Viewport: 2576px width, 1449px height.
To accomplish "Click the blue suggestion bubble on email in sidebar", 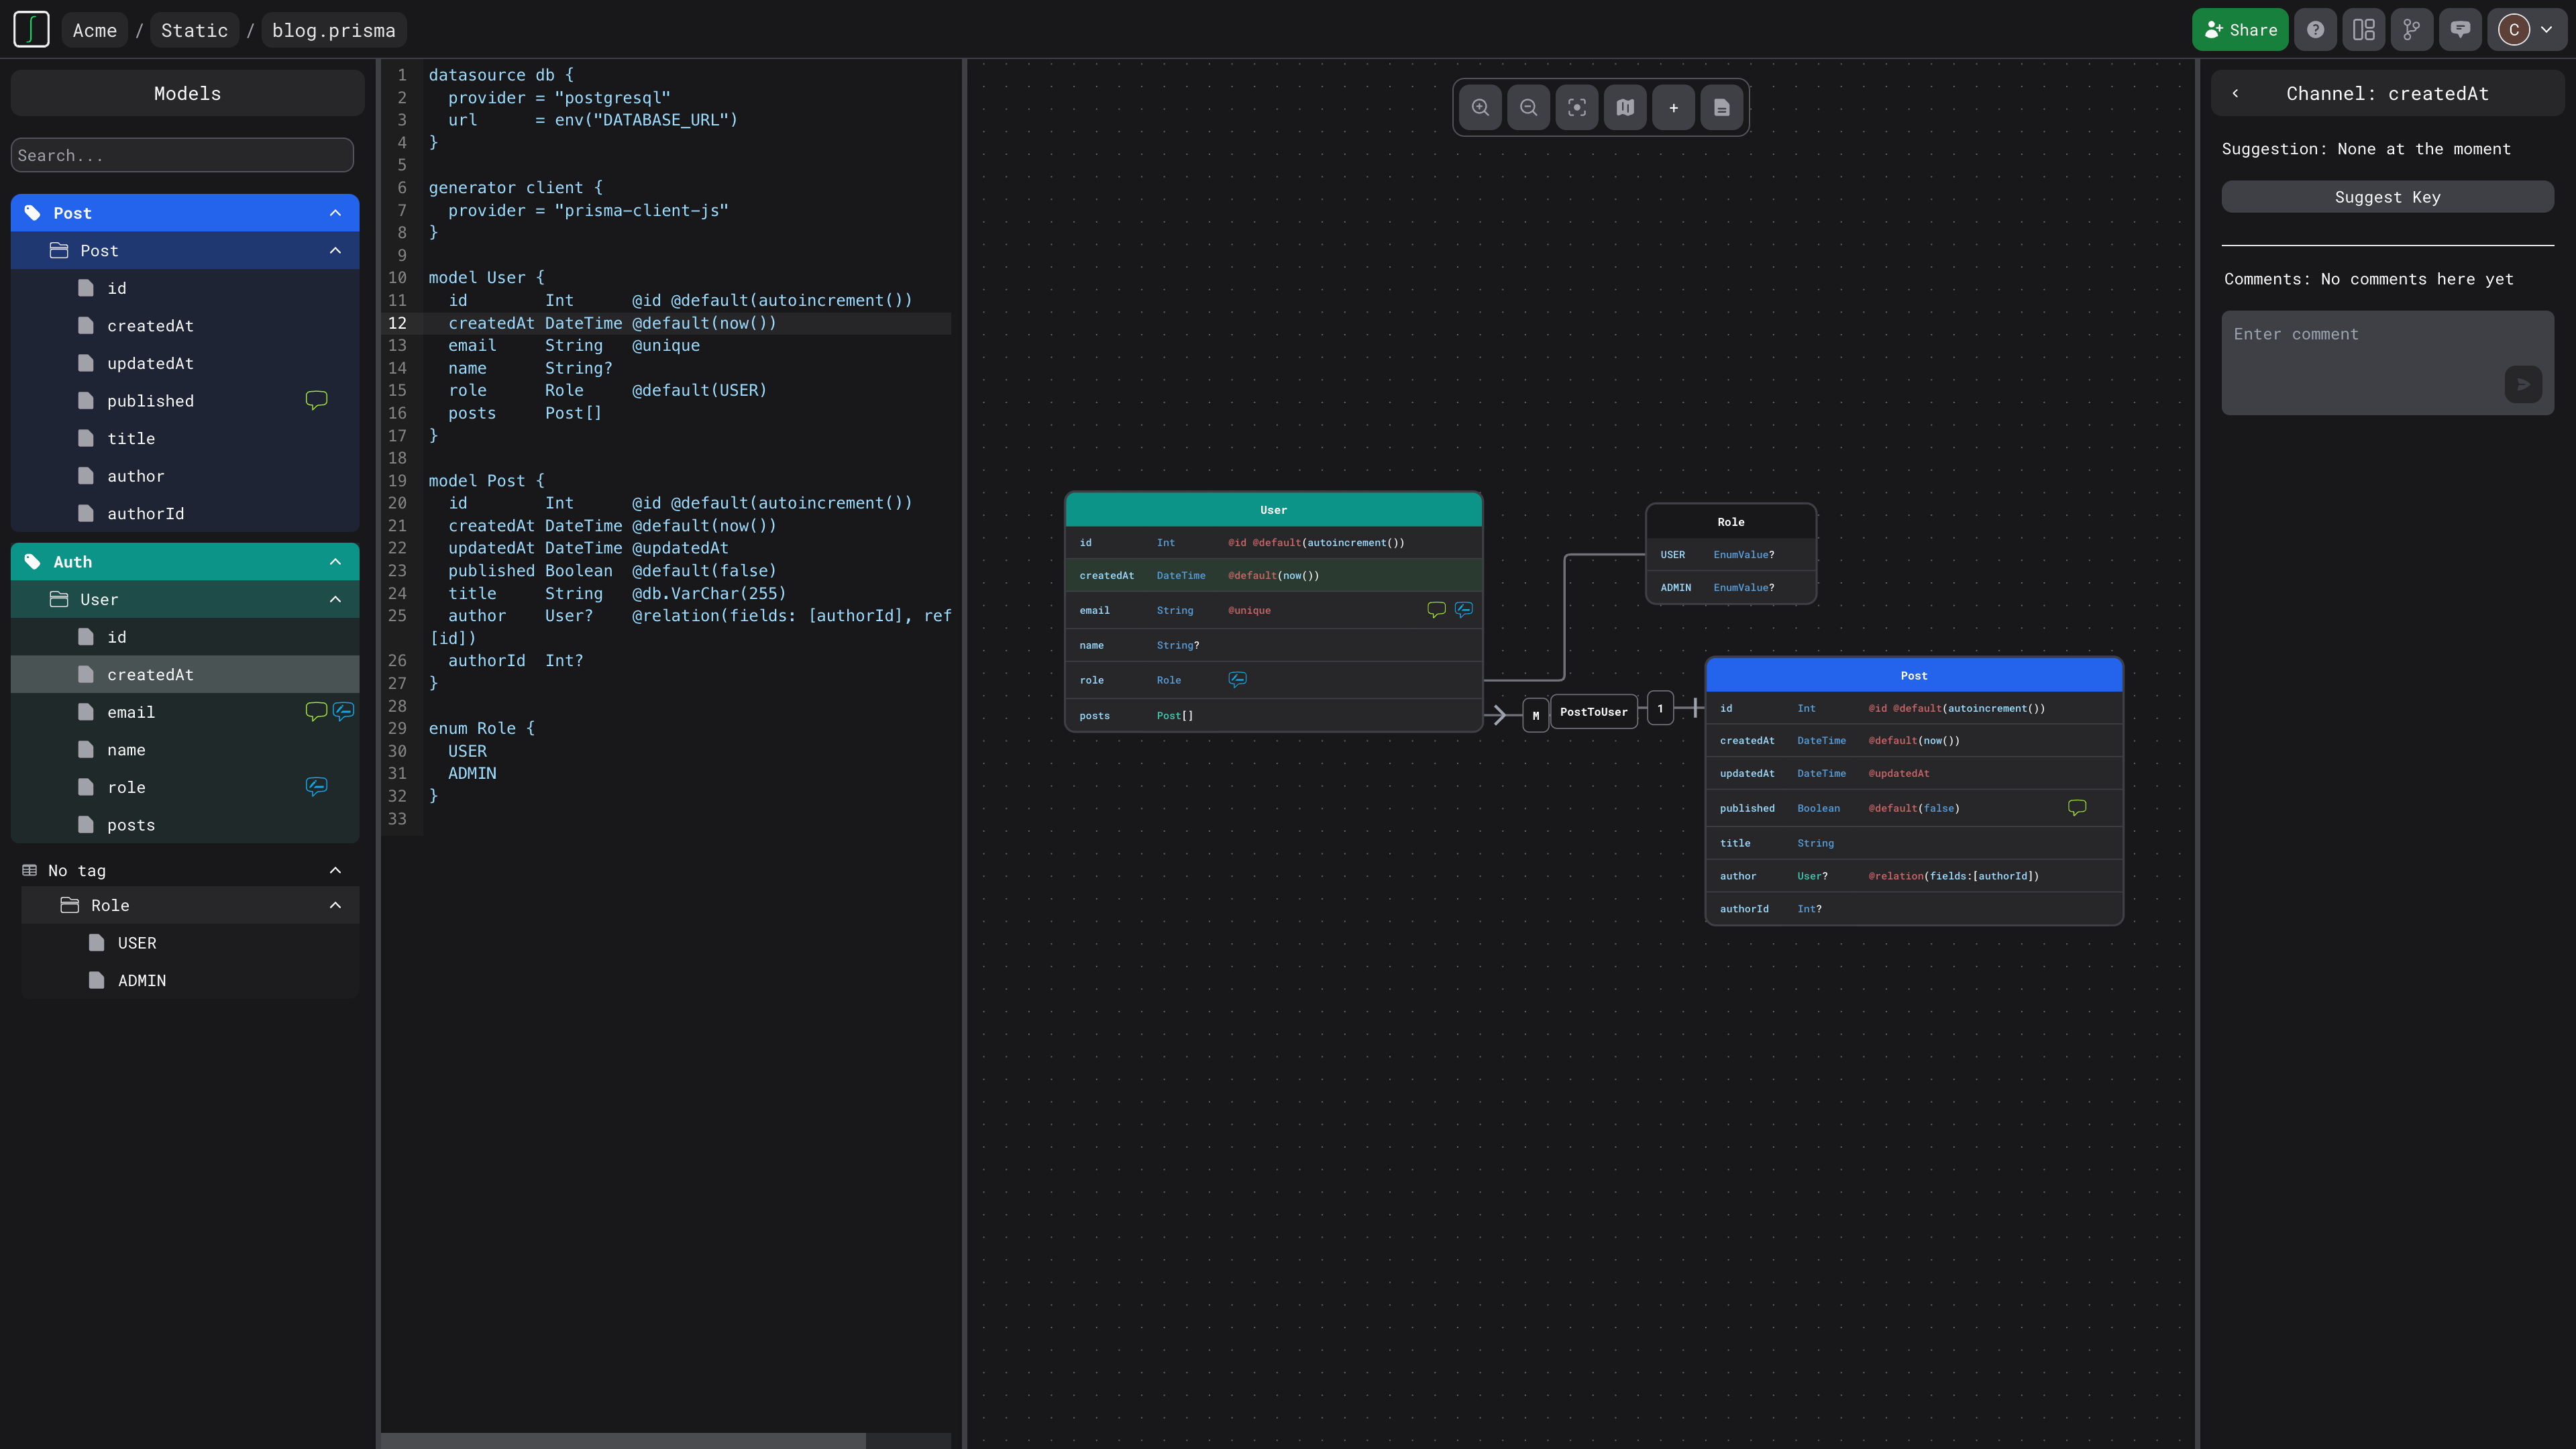I will [x=343, y=711].
